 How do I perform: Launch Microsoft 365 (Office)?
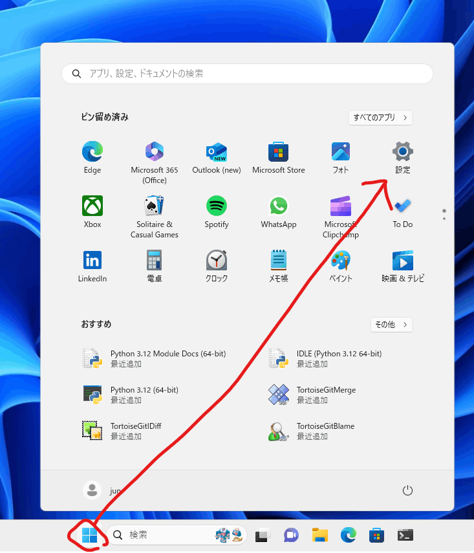(x=155, y=162)
